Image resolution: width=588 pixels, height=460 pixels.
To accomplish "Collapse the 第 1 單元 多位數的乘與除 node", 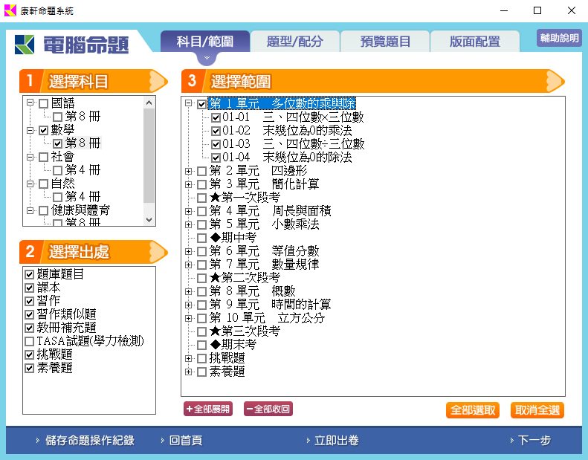I will click(189, 103).
